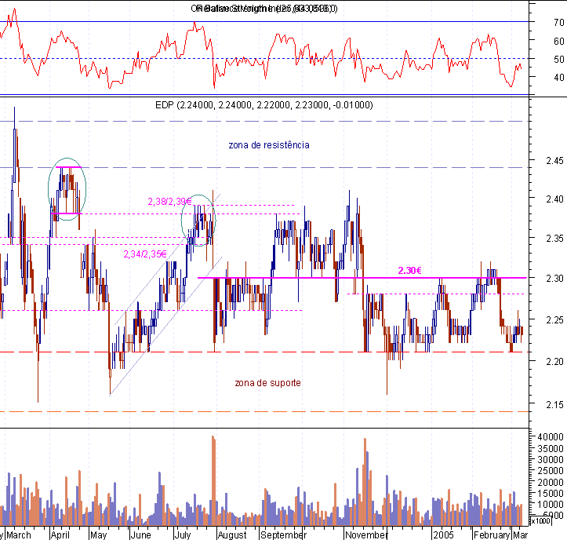Click the August label on the time axis
567x540 pixels.
(232, 535)
